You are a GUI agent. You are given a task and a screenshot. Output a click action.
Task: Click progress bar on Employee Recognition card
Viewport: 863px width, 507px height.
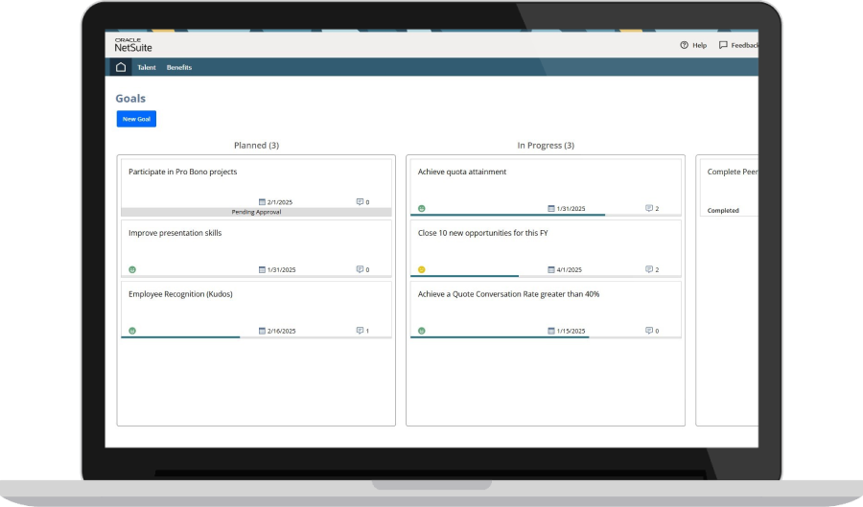coord(180,337)
